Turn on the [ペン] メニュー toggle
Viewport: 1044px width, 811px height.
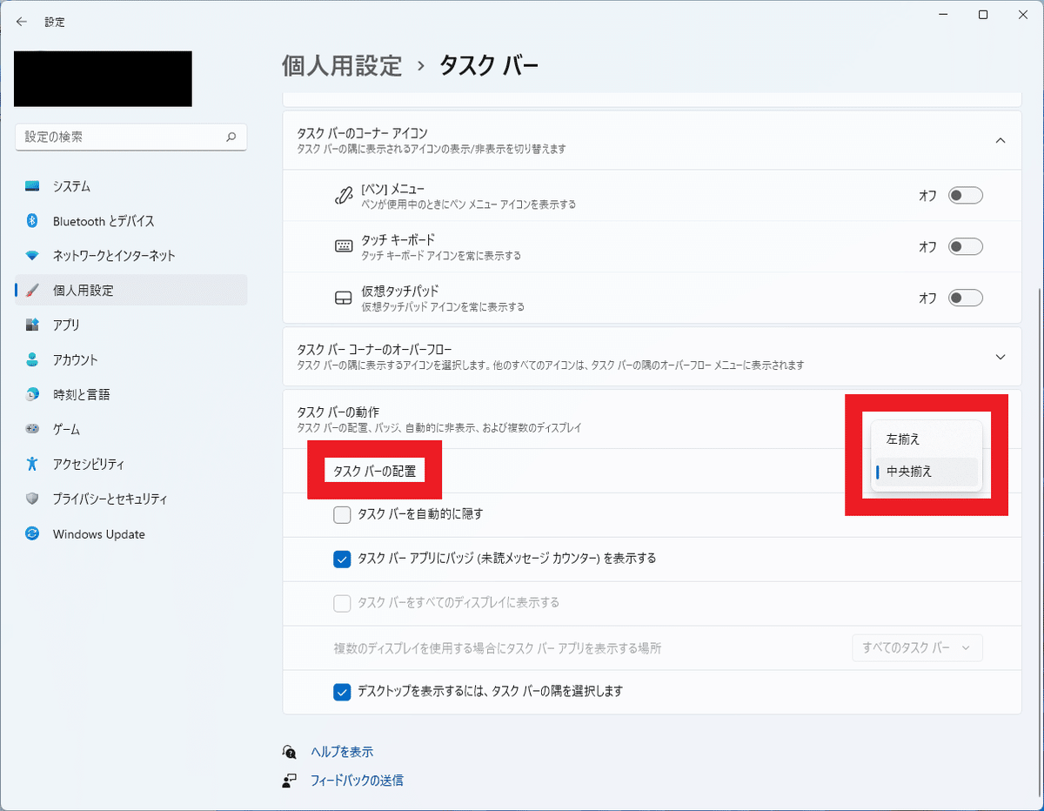pyautogui.click(x=966, y=196)
